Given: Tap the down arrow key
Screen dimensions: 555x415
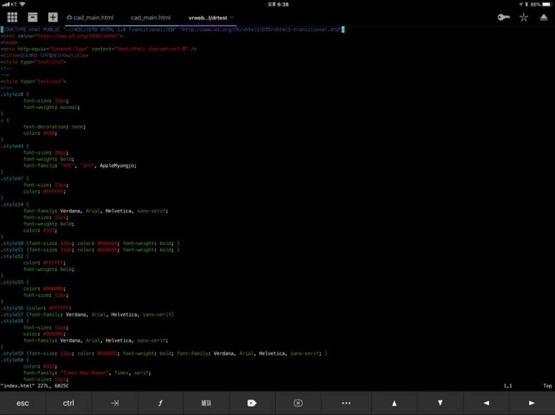Looking at the screenshot, I should click(x=440, y=403).
